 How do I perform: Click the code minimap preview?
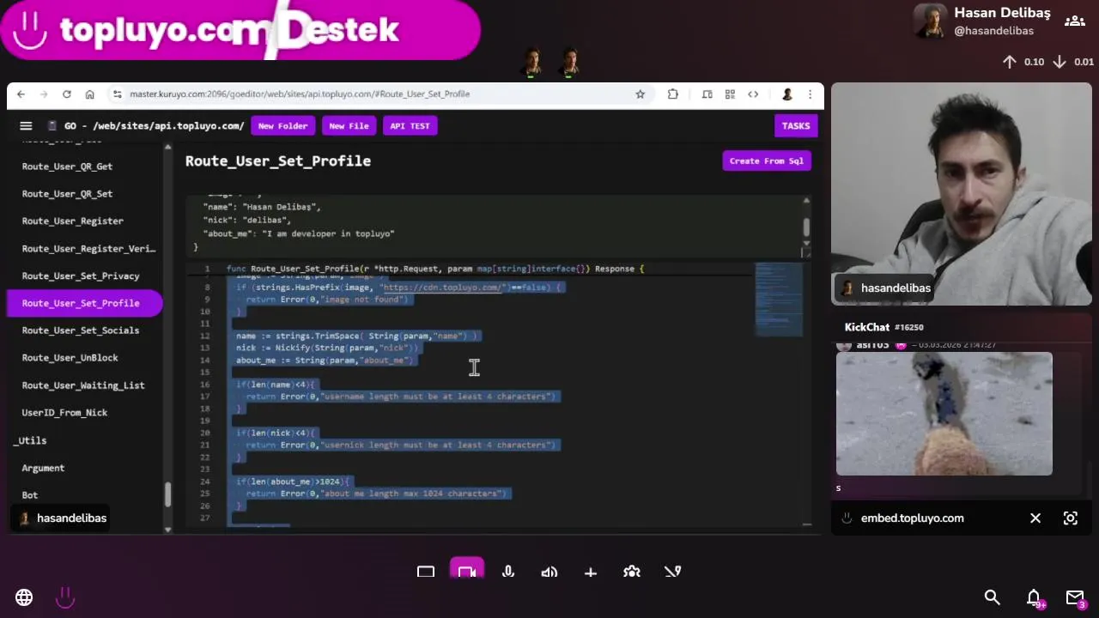coord(779,300)
